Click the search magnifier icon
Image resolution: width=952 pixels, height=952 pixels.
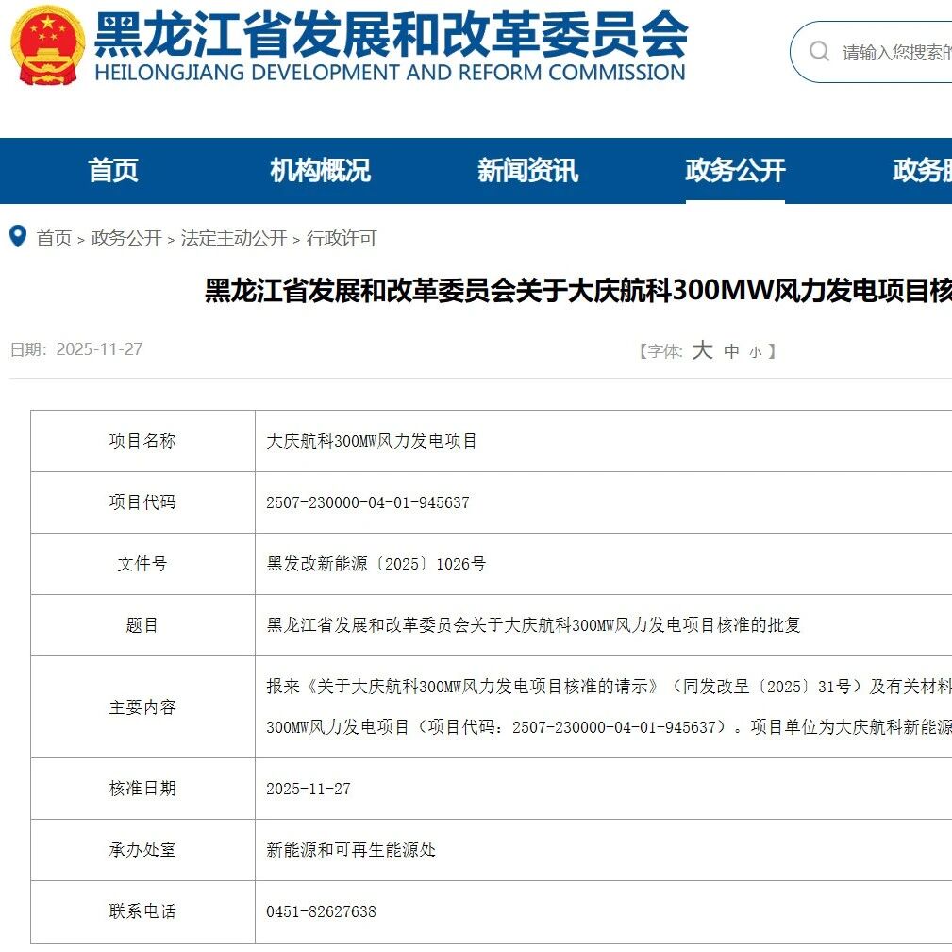click(819, 52)
